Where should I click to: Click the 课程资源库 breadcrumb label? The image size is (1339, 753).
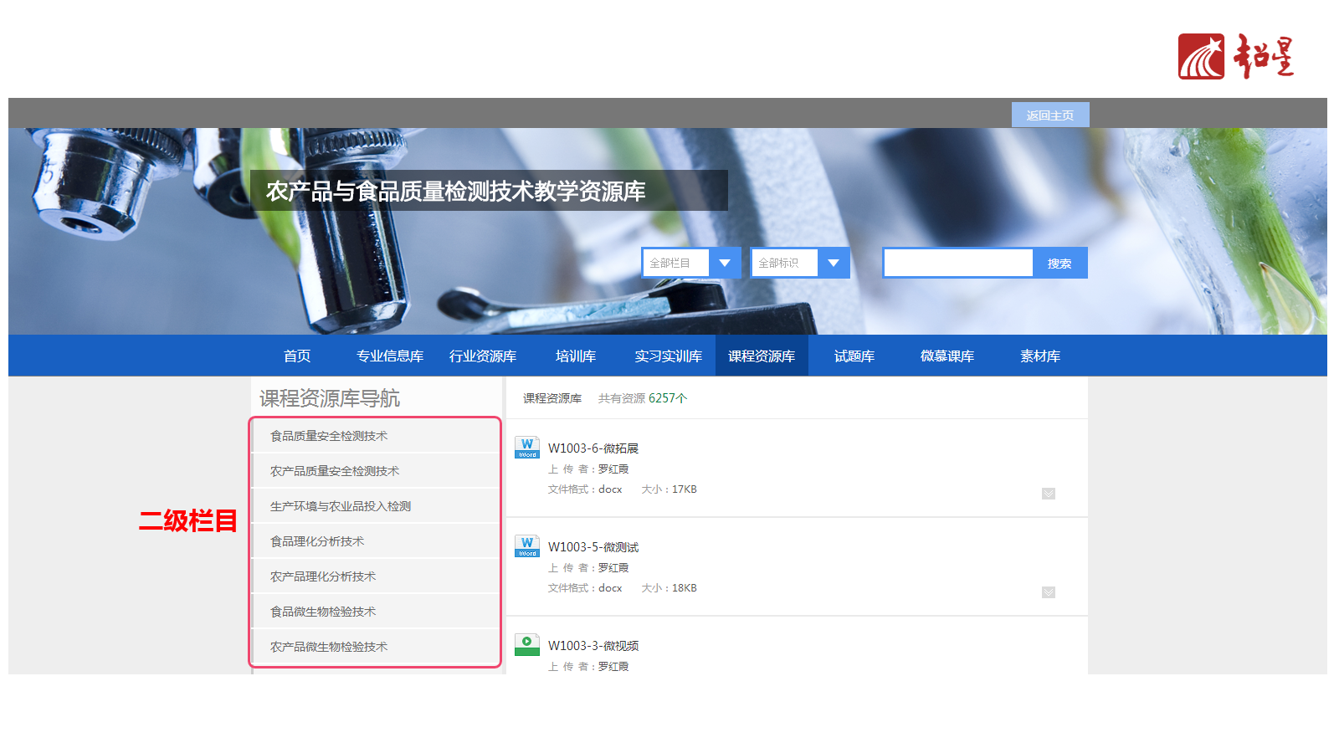pyautogui.click(x=552, y=398)
